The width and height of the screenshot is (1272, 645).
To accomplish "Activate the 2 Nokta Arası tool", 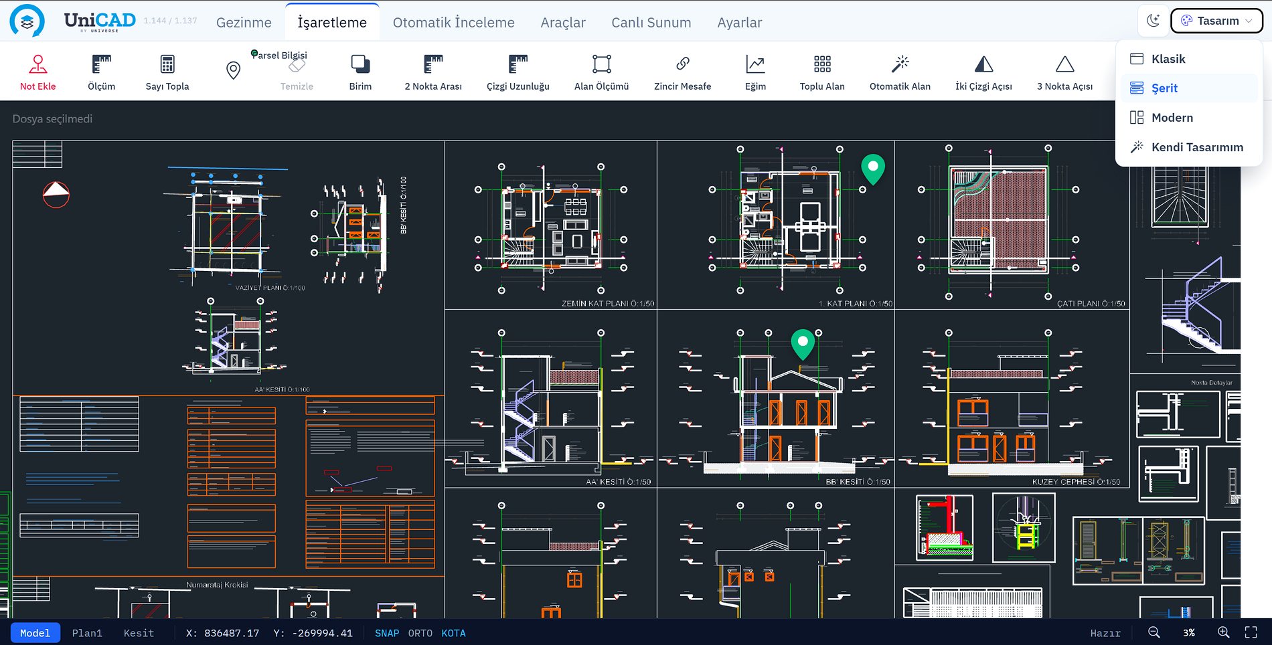I will coord(433,72).
